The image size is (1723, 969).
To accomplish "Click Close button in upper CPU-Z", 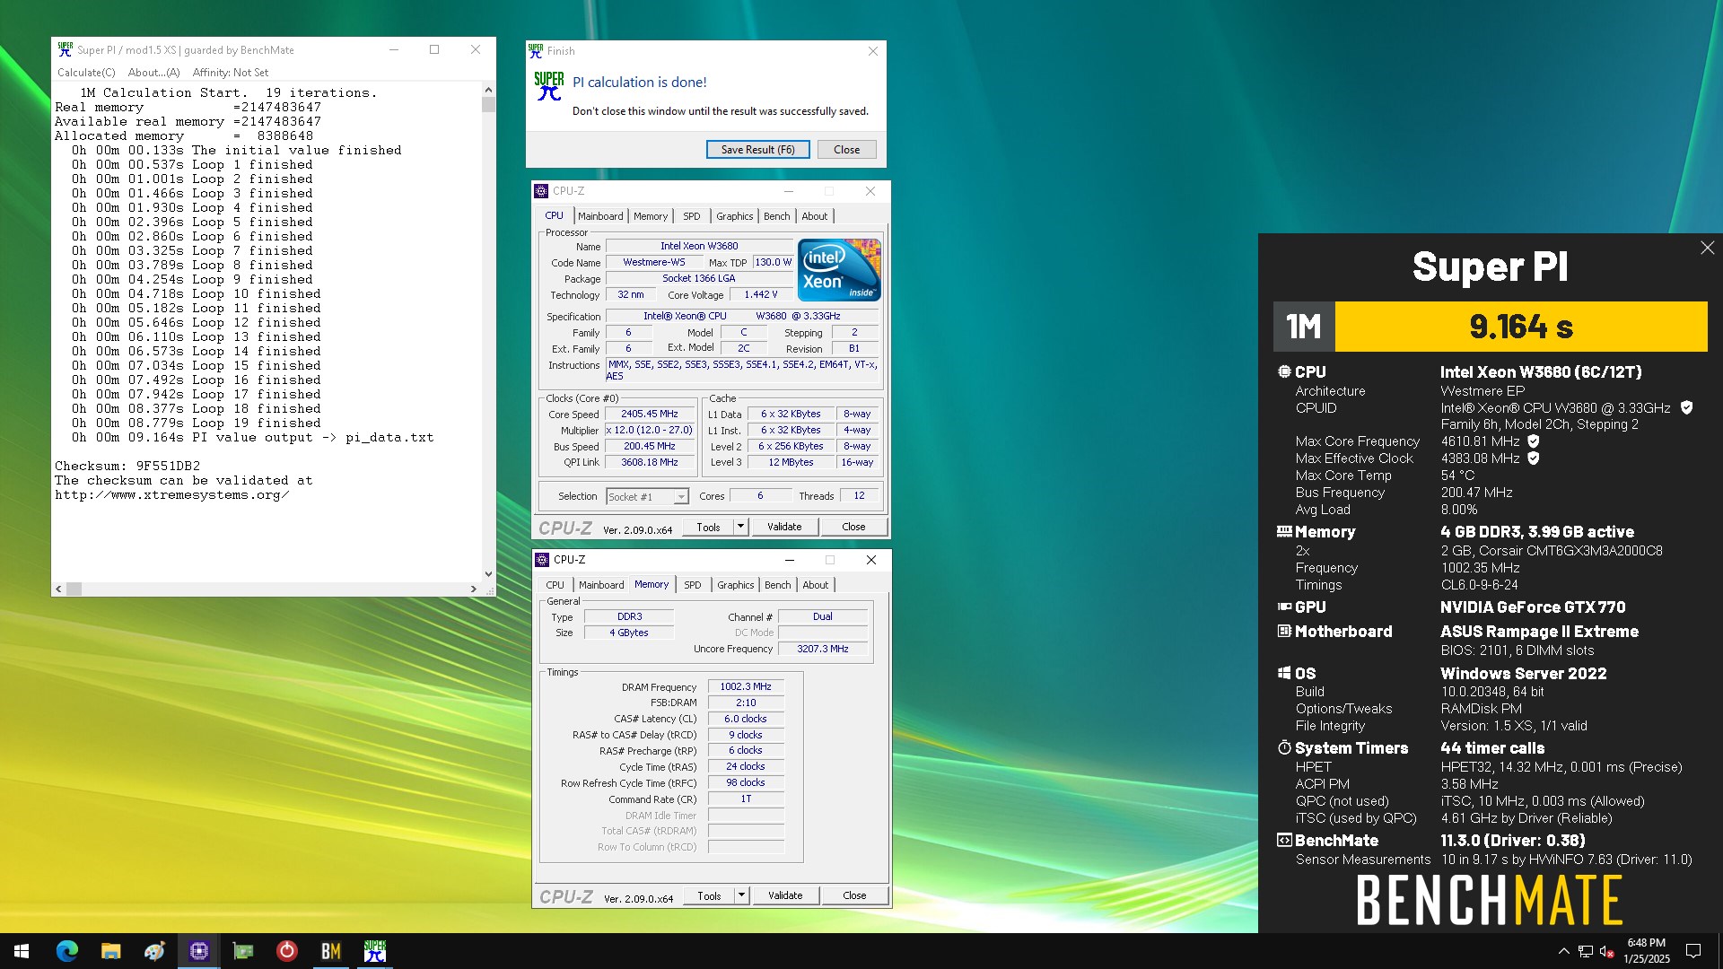I will pyautogui.click(x=853, y=528).
